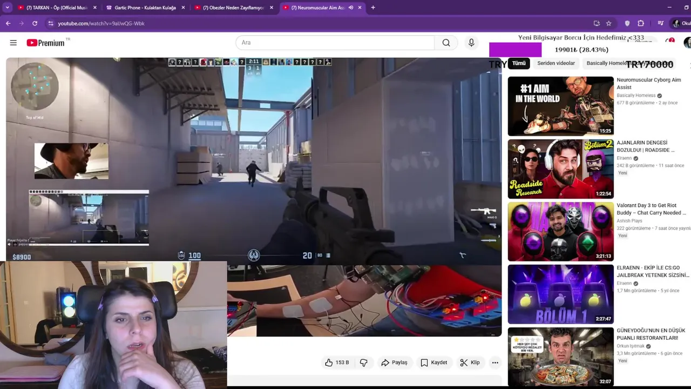Close the Gartic Phone tab
Screen dimensions: 691x389
pyautogui.click(x=183, y=8)
